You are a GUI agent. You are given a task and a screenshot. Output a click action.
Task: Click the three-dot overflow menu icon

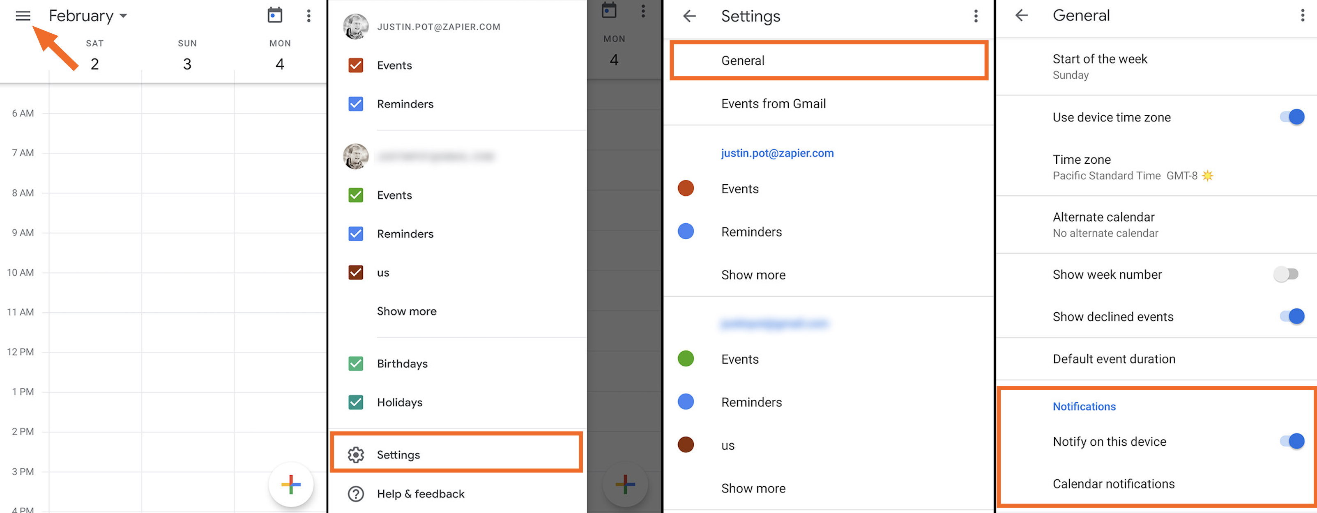click(x=309, y=16)
